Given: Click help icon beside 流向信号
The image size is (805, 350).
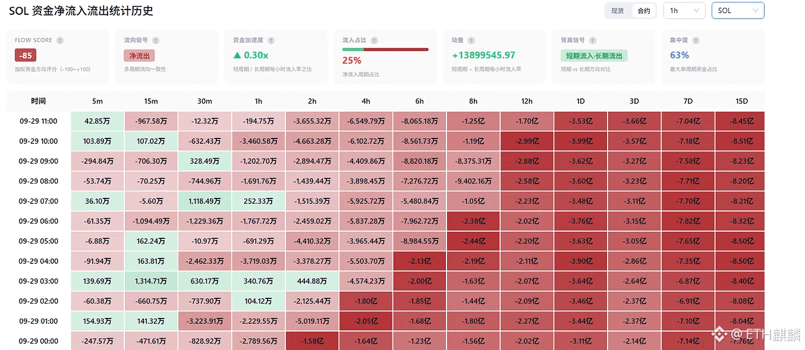Looking at the screenshot, I should 156,40.
